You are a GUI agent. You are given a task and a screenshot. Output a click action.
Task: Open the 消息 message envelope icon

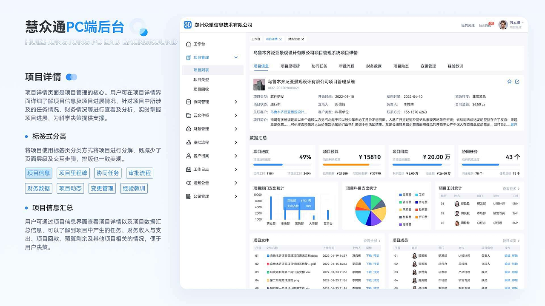click(482, 25)
